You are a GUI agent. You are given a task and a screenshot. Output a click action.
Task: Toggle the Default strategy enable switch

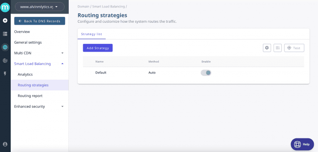click(x=206, y=73)
